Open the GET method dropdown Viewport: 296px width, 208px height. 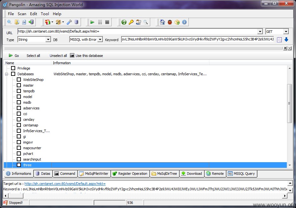tap(286, 31)
